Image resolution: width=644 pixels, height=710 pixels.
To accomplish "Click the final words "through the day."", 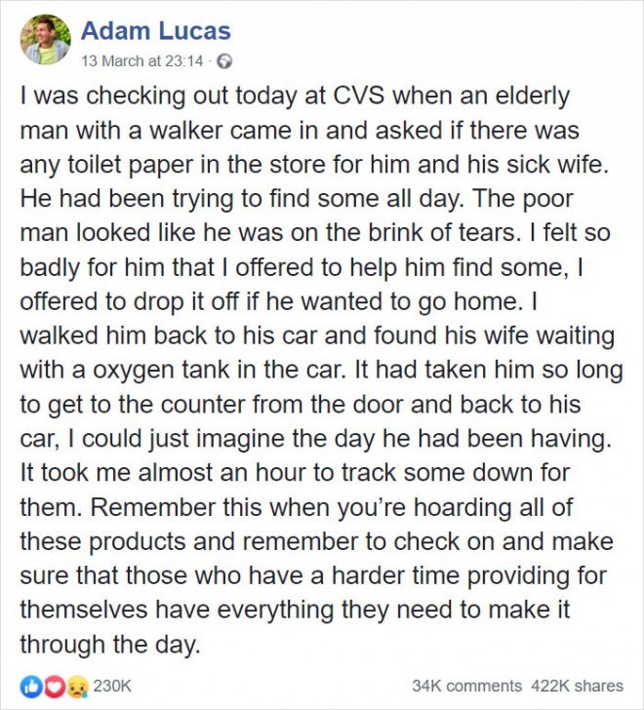I will 109,645.
